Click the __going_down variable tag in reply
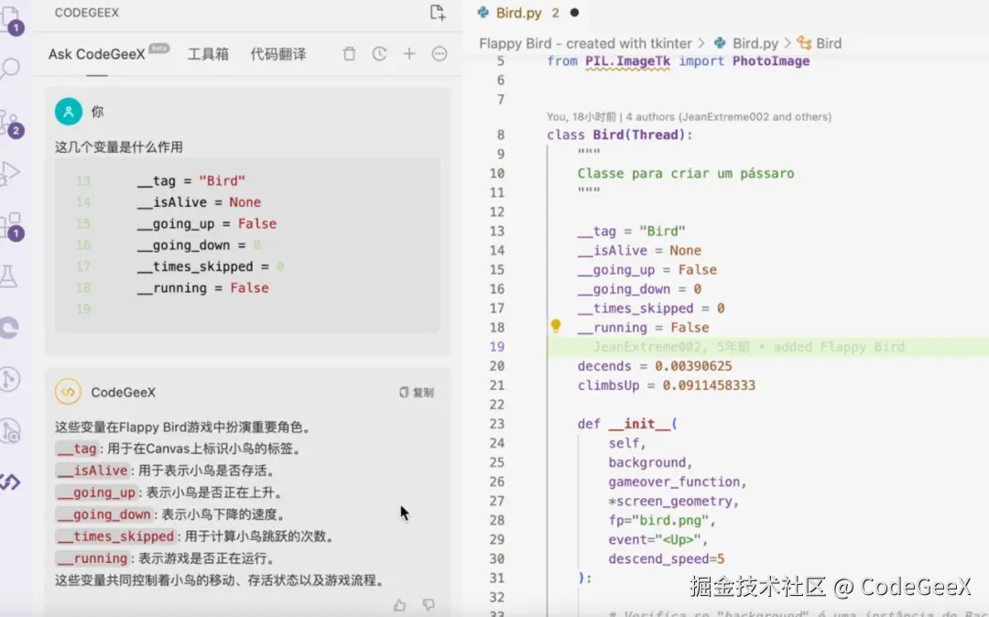Screen dimensions: 989x617 click(x=104, y=514)
